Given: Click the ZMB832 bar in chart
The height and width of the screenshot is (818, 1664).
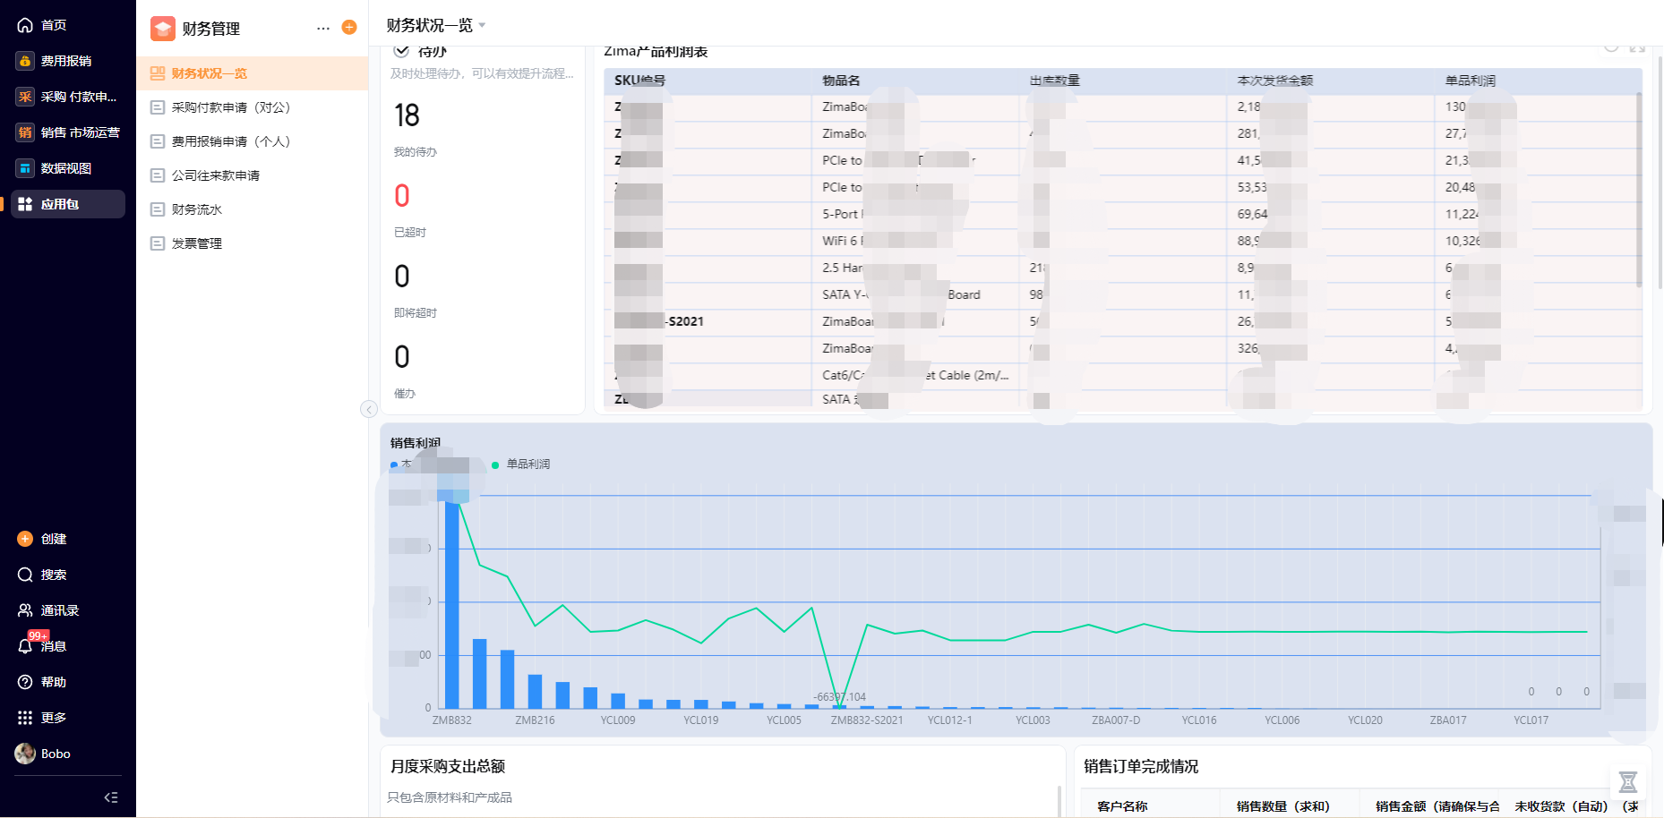Looking at the screenshot, I should 452,603.
